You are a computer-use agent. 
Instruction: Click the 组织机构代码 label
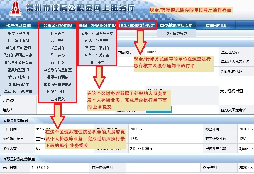click(x=232, y=72)
